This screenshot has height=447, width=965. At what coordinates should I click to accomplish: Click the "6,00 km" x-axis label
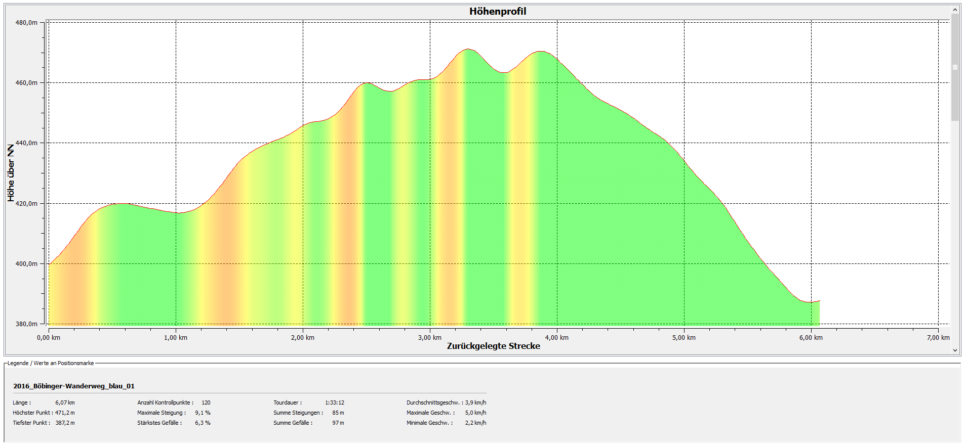click(x=811, y=338)
